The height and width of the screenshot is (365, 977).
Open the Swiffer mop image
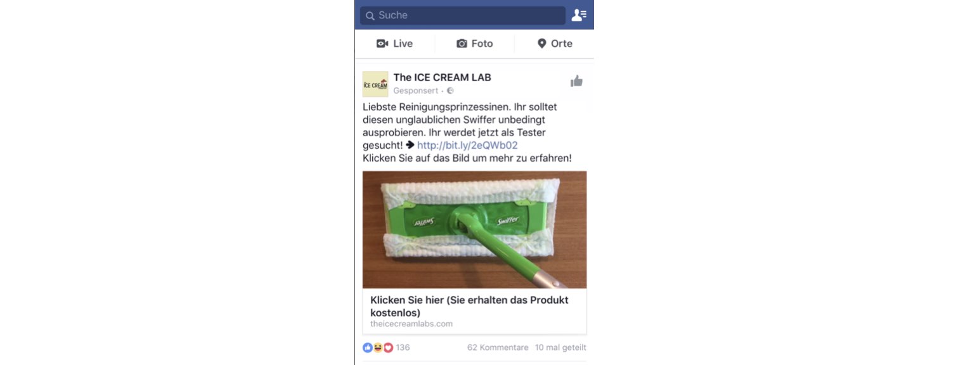click(x=474, y=229)
